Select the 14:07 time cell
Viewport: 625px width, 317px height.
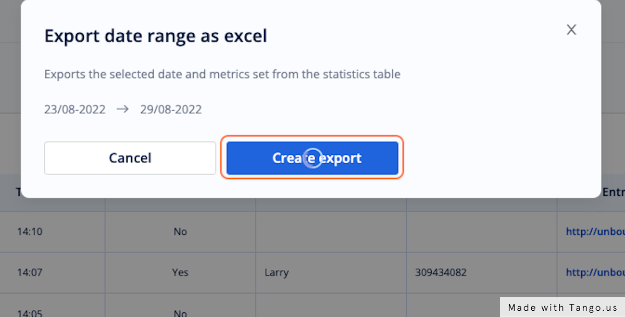click(29, 272)
